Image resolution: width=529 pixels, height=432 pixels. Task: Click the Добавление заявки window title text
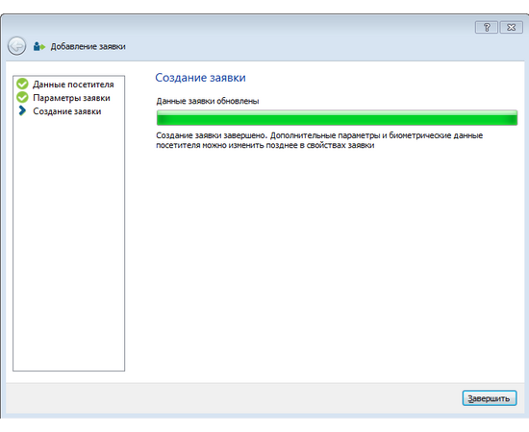tap(88, 46)
